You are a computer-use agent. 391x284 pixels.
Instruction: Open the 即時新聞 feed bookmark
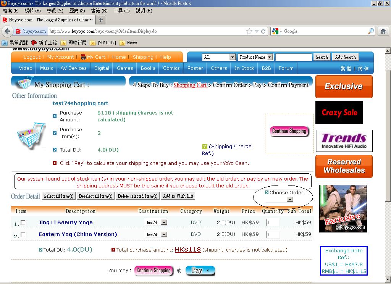pos(74,43)
